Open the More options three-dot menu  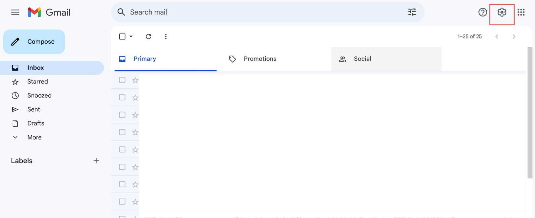point(166,37)
